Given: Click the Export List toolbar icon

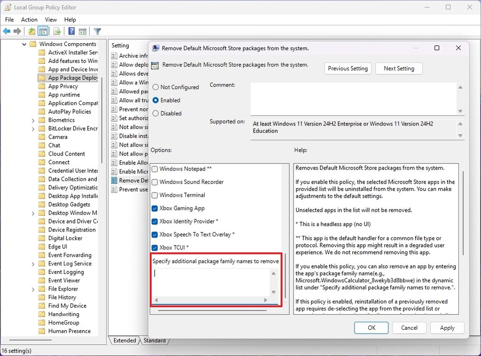Looking at the screenshot, I should click(57, 31).
